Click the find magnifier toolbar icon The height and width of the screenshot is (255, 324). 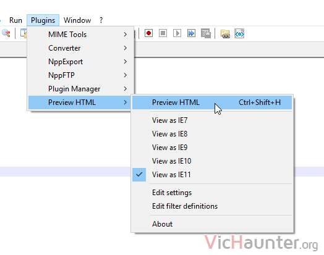pyautogui.click(x=6, y=33)
